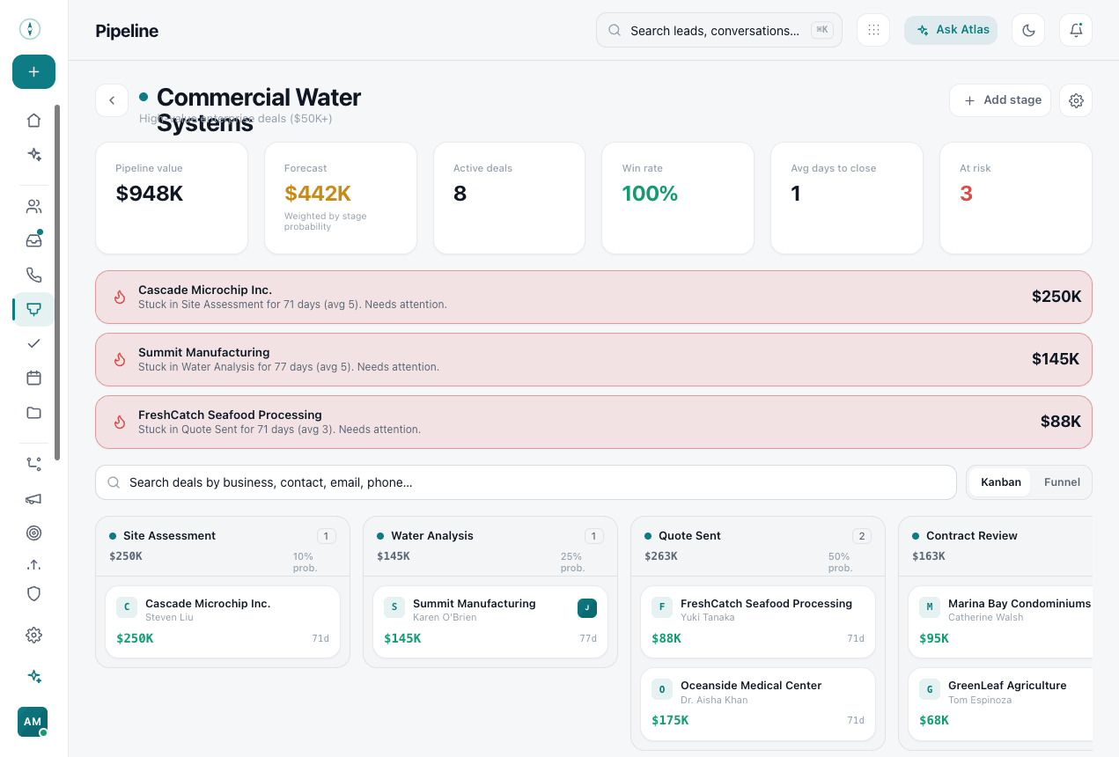The height and width of the screenshot is (757, 1119).
Task: Open the Phone calls icon
Action: pos(33,275)
